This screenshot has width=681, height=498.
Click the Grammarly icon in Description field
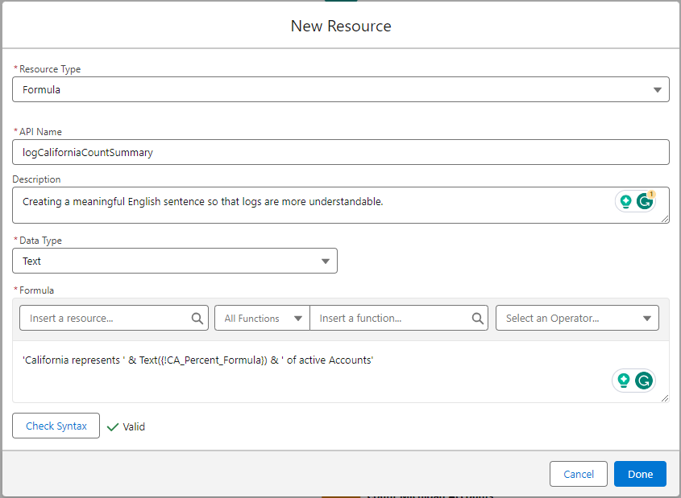click(645, 201)
